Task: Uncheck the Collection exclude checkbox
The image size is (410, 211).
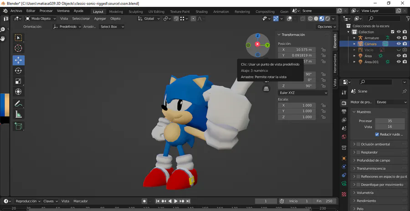Action: click(392, 32)
